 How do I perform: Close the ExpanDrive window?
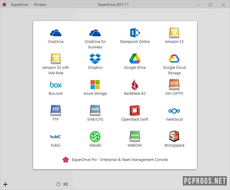(x=223, y=5)
